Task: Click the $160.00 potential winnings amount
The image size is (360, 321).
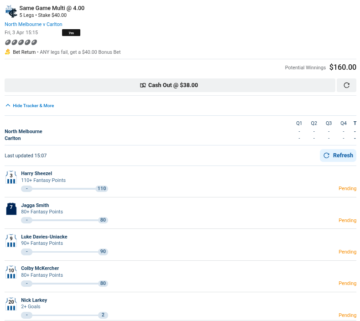Action: [343, 67]
